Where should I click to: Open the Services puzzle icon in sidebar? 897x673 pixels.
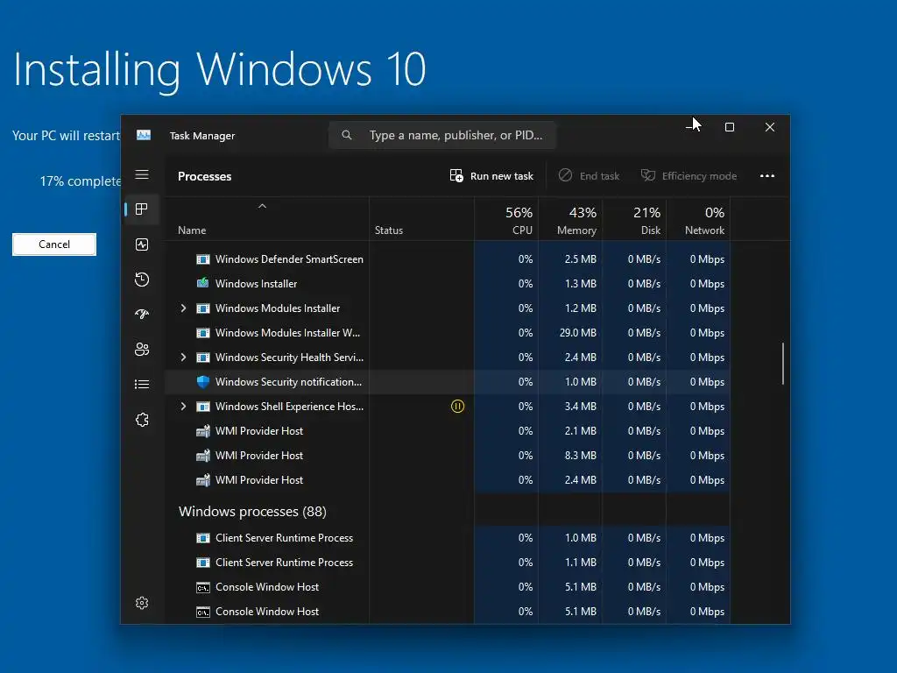142,420
